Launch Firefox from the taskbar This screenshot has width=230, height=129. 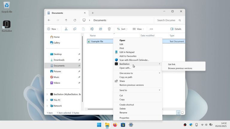pyautogui.click(x=115, y=125)
